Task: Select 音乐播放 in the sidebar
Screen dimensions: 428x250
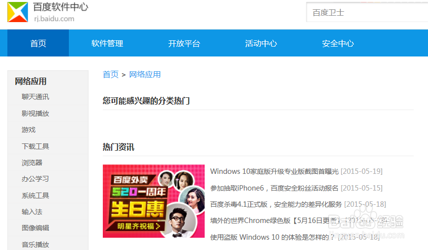Action: coord(35,245)
